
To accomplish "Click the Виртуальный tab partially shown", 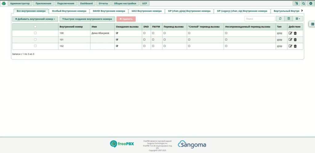I will pos(285,11).
